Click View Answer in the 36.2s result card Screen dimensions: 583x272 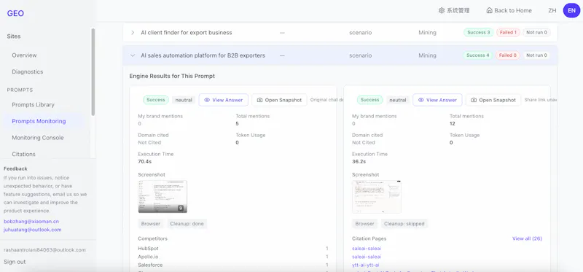coord(438,100)
